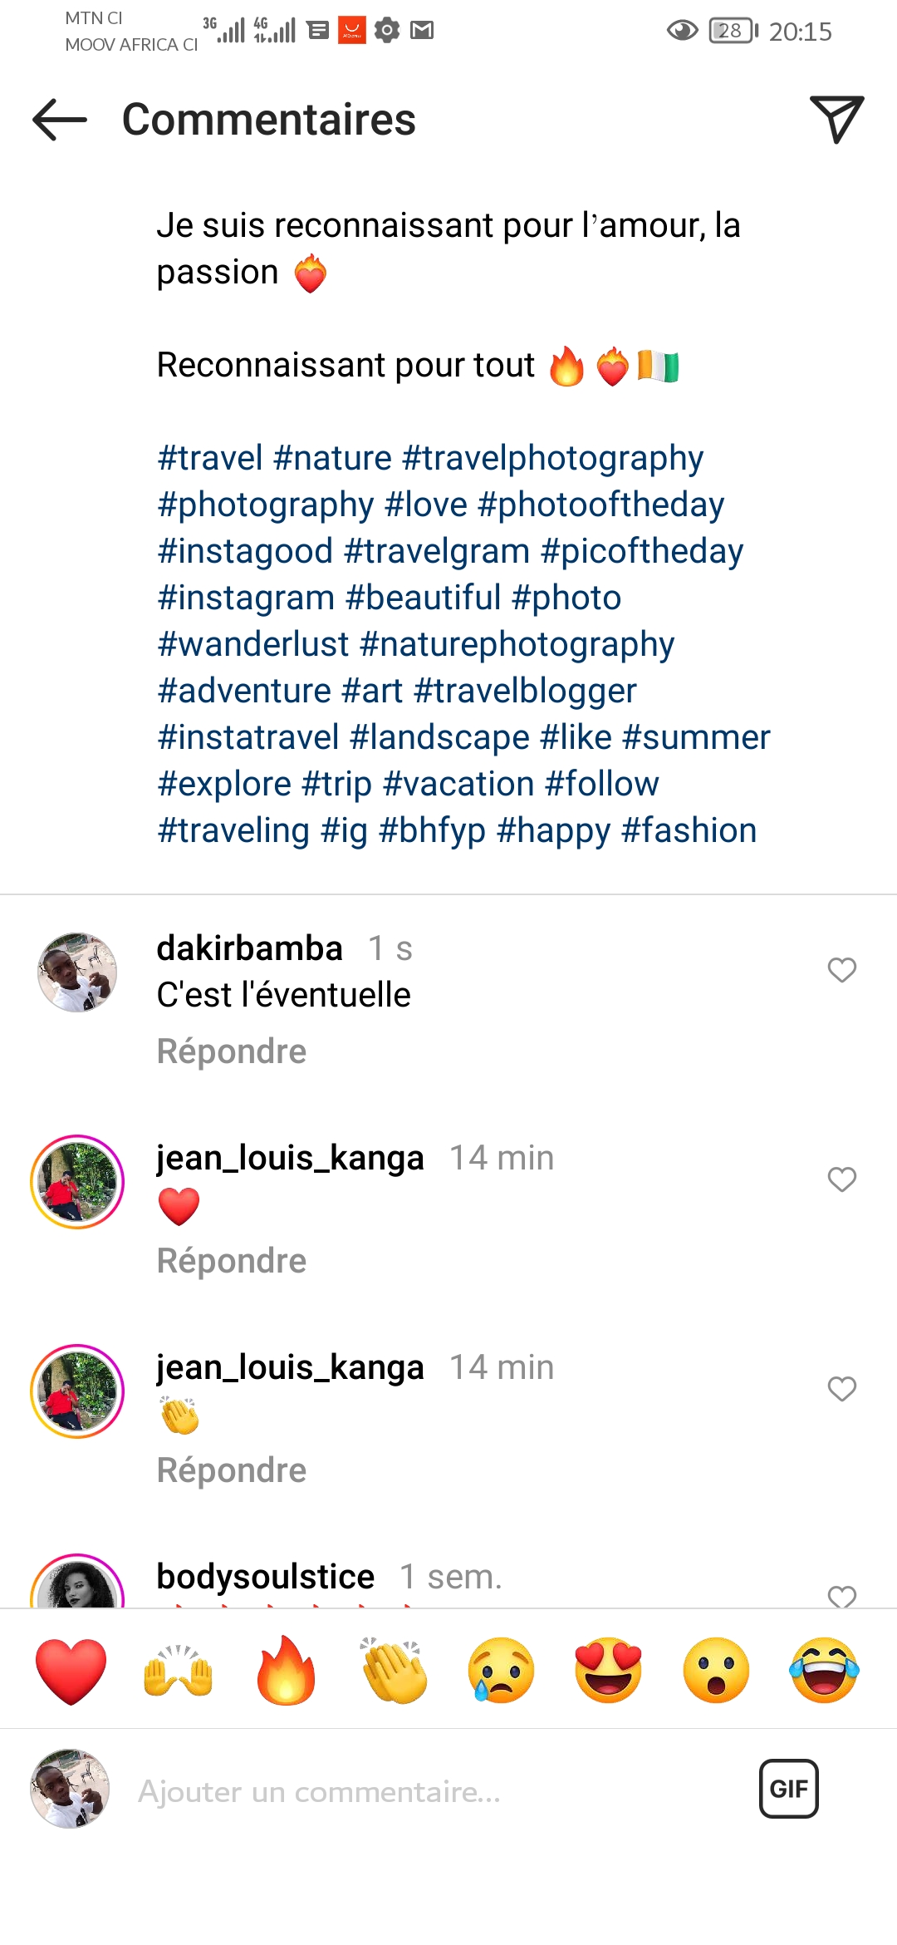Like jean_louis_kanga's clapping hands comment
Screen dimensions: 897x1945
[841, 1389]
